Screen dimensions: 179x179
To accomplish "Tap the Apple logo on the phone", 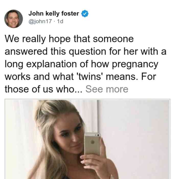I will (93, 142).
